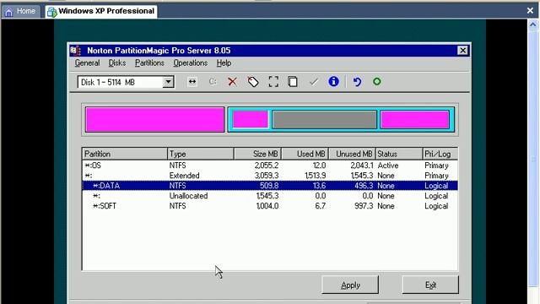
Task: Click the Apply button
Action: pyautogui.click(x=350, y=285)
